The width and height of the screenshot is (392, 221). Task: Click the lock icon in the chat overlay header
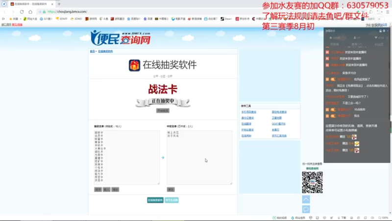[381, 31]
